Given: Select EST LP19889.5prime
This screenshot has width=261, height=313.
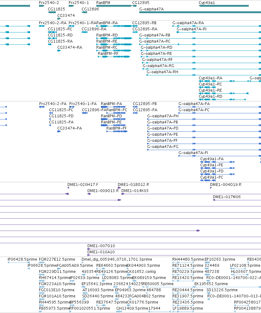Looking at the screenshot, I should point(188,309).
